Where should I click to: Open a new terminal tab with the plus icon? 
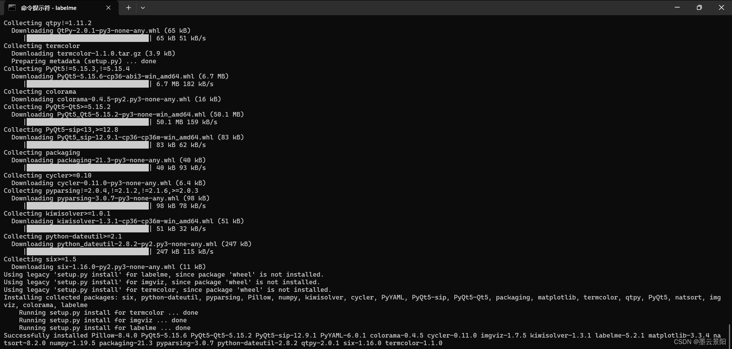coord(128,8)
